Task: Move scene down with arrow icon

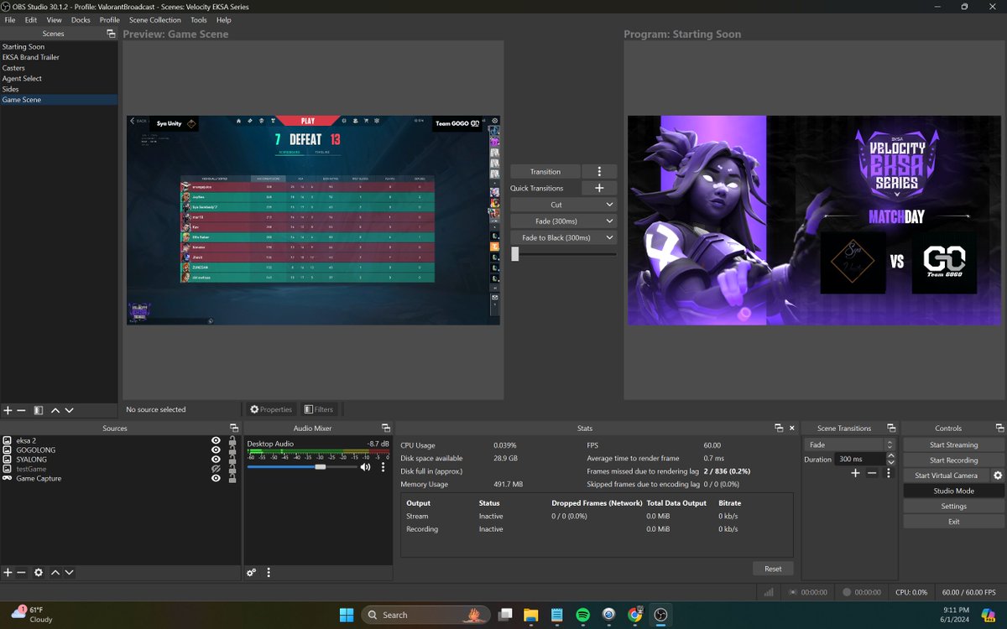Action: tap(69, 410)
